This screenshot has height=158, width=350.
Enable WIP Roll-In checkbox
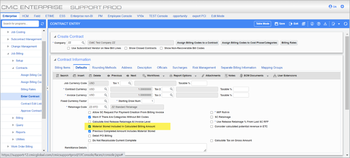click(x=212, y=112)
